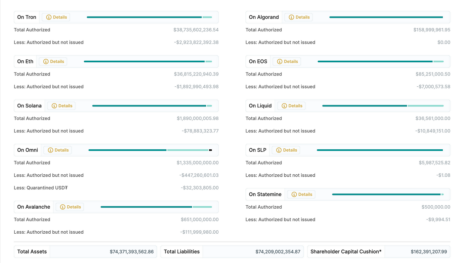Click the On Liquid progress bar
Viewport: 463px width, 263px height.
click(x=383, y=106)
